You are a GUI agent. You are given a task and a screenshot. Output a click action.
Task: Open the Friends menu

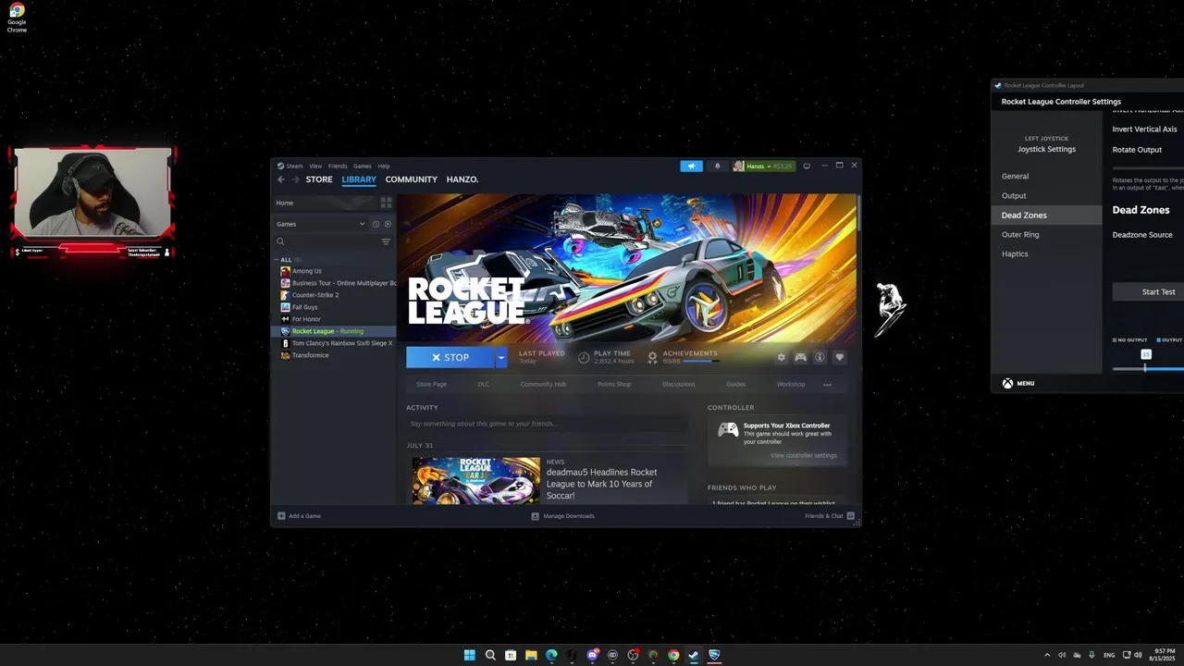click(338, 166)
